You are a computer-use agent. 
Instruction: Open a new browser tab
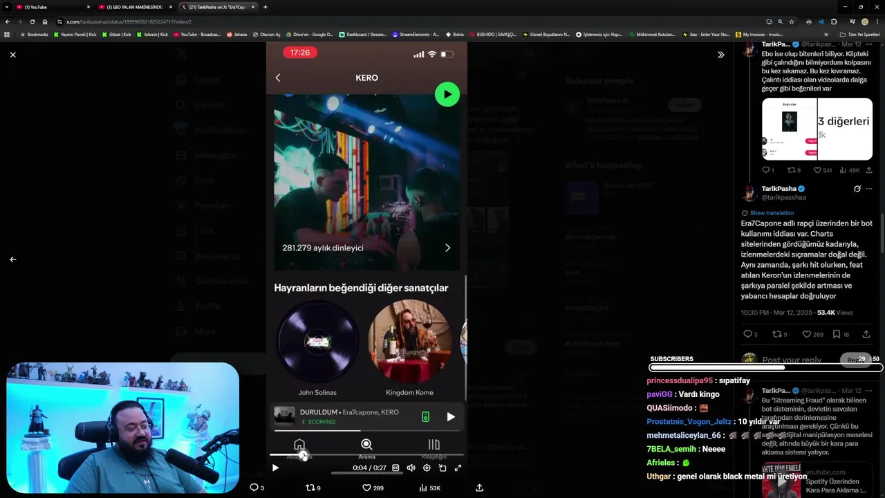click(265, 7)
